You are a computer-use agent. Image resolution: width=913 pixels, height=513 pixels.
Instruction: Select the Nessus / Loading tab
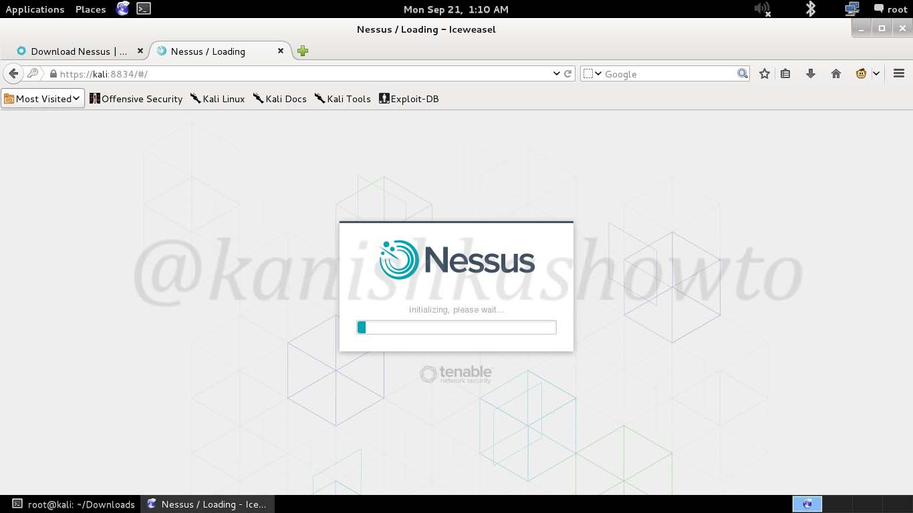(x=209, y=51)
